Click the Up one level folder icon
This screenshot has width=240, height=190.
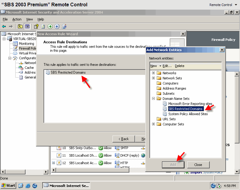point(20,26)
